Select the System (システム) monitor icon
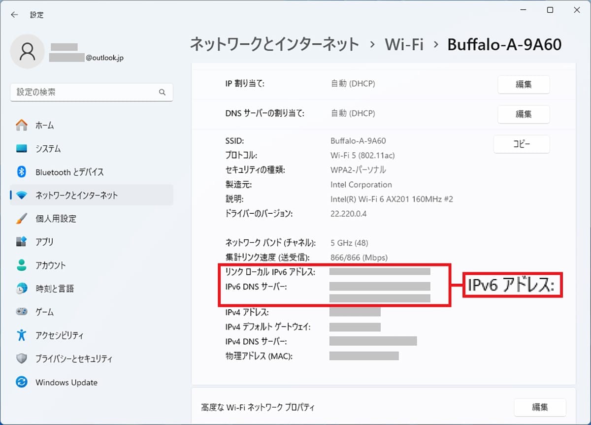The height and width of the screenshot is (425, 591). (x=22, y=148)
